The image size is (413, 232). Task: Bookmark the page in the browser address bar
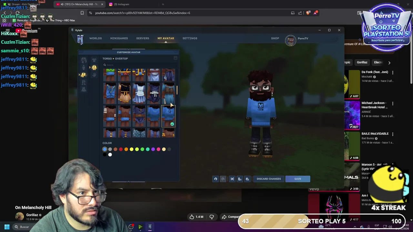82,13
